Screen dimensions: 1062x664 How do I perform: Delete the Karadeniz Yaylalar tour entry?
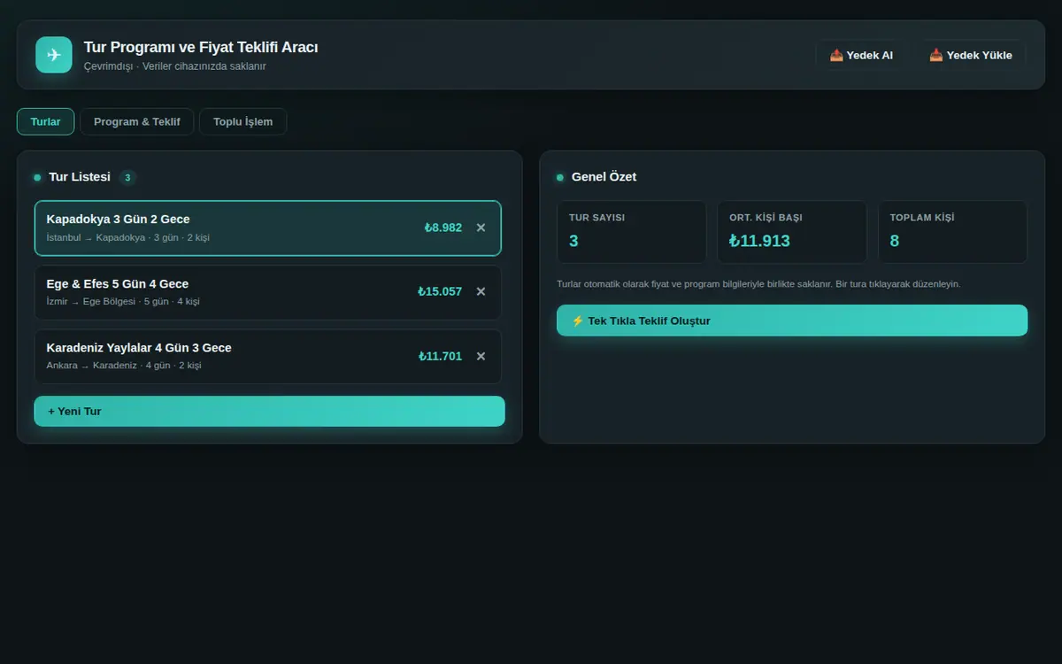pos(481,356)
